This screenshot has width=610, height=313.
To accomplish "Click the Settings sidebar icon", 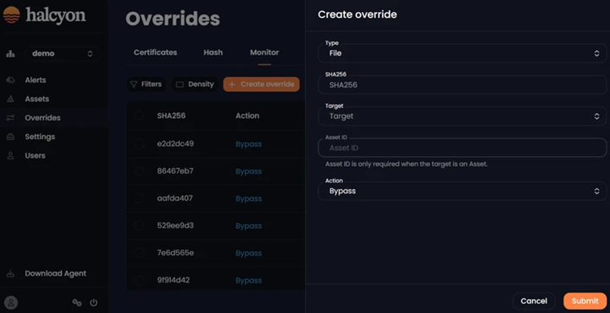I will click(10, 137).
